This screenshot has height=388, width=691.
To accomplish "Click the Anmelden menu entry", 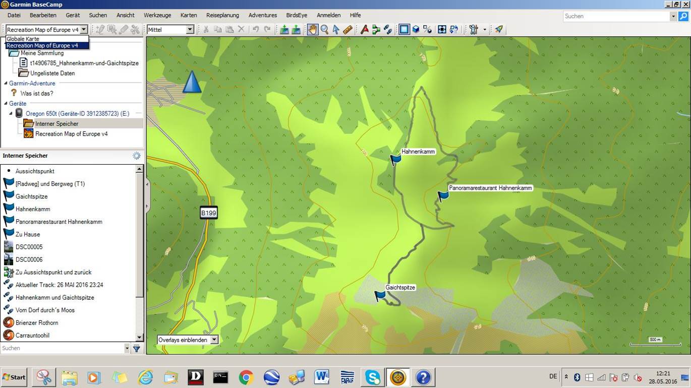I will (328, 15).
